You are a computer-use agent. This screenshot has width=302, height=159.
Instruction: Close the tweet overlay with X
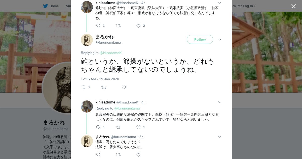(x=293, y=6)
